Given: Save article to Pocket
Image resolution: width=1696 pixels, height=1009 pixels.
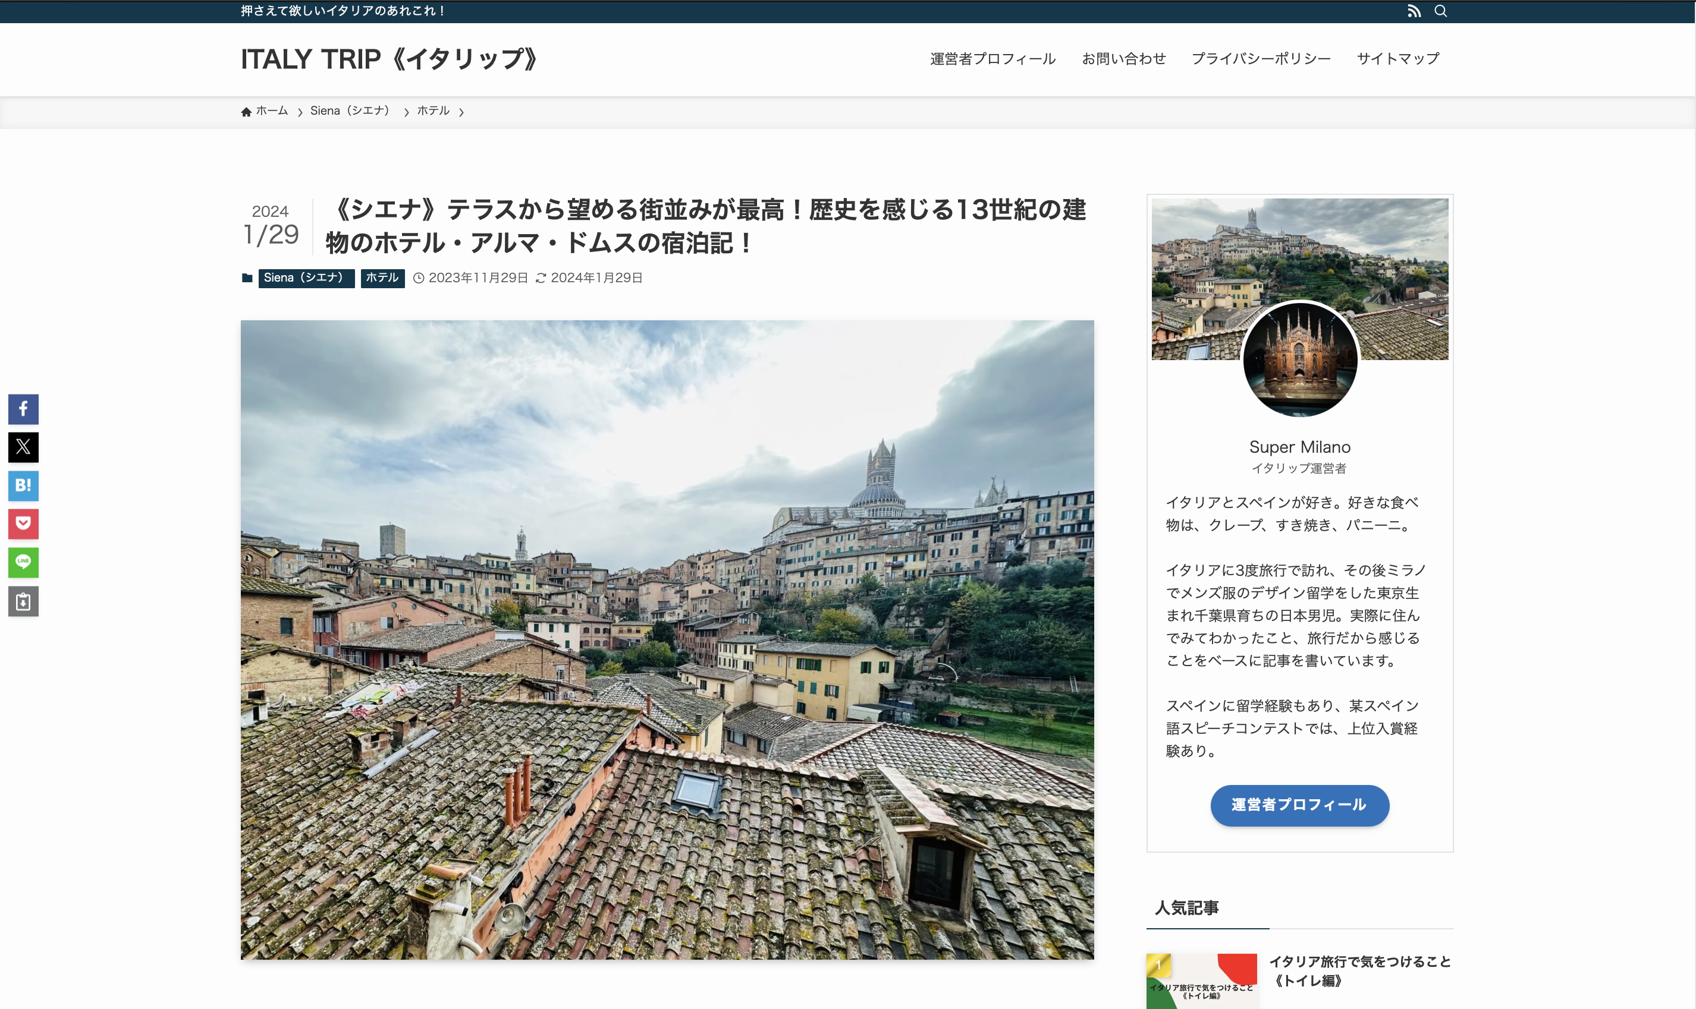Looking at the screenshot, I should click(23, 524).
